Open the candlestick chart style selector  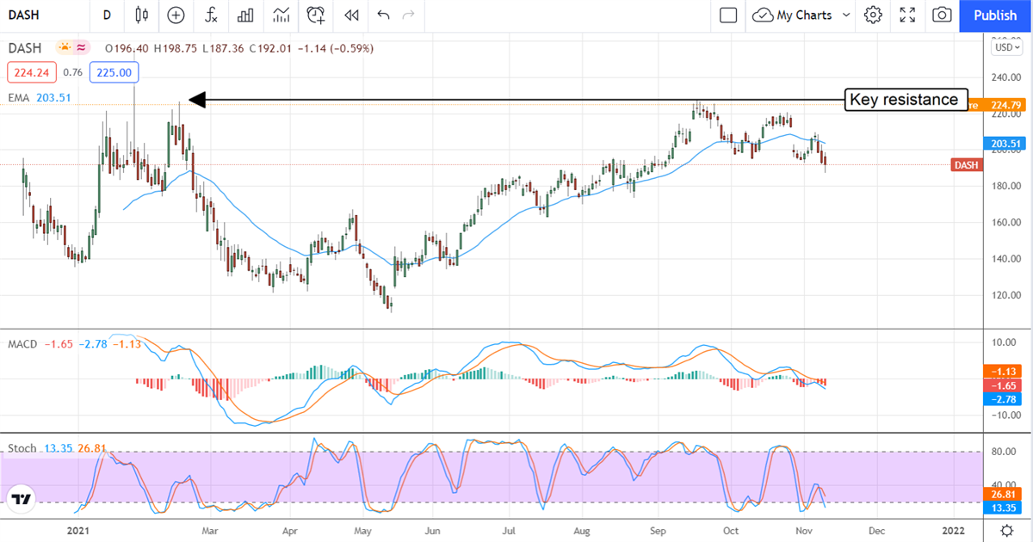click(x=142, y=15)
